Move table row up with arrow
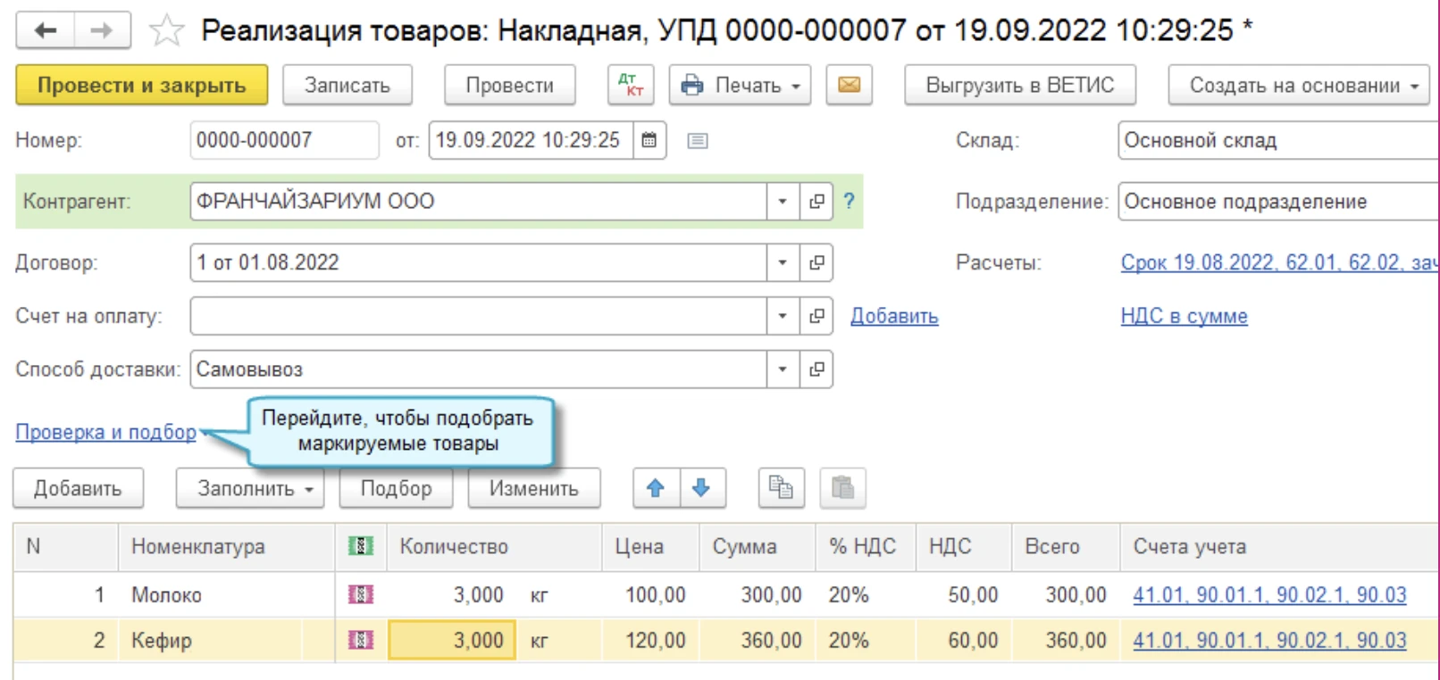 (656, 488)
